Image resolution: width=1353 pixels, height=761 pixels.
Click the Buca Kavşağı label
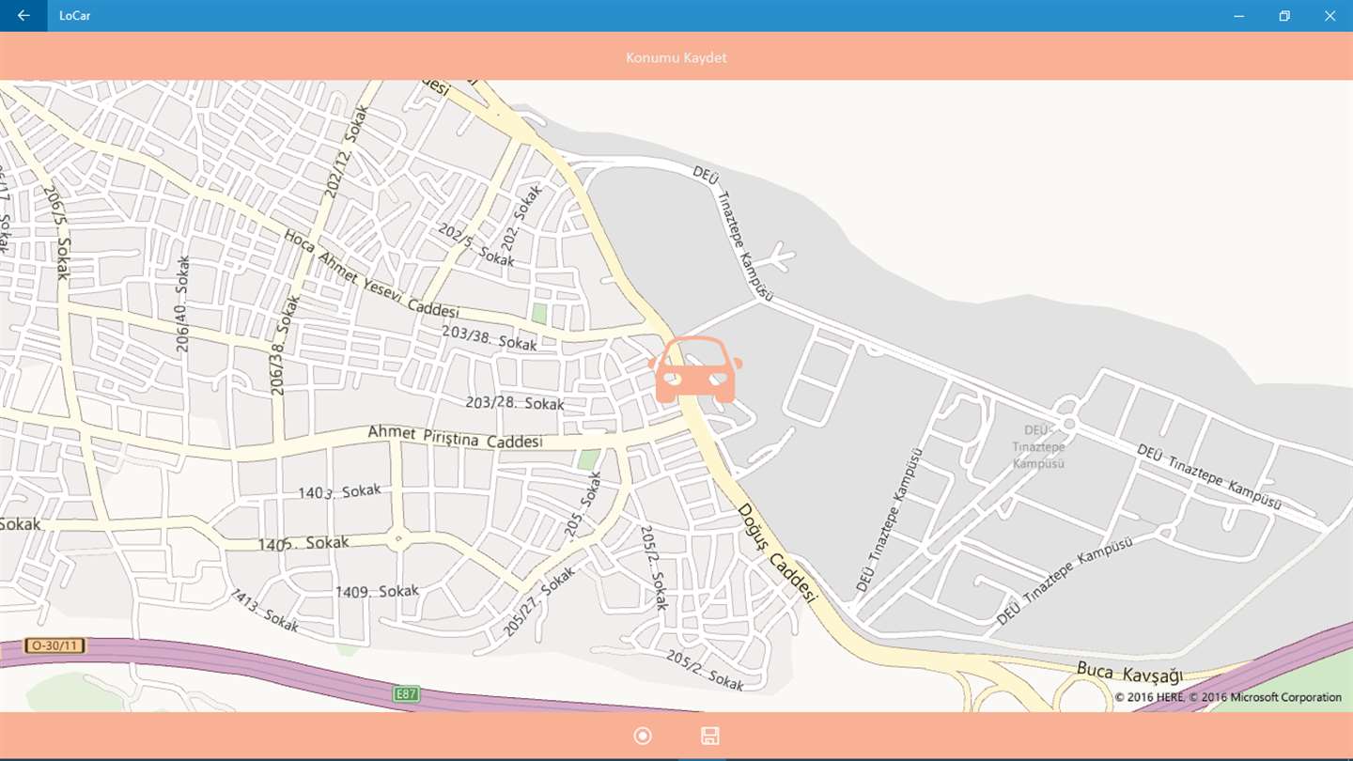tap(1129, 672)
